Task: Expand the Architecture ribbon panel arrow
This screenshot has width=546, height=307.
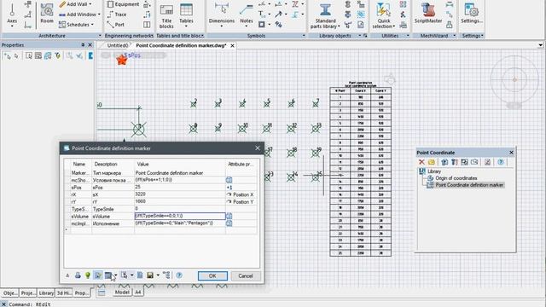Action: 100,36
